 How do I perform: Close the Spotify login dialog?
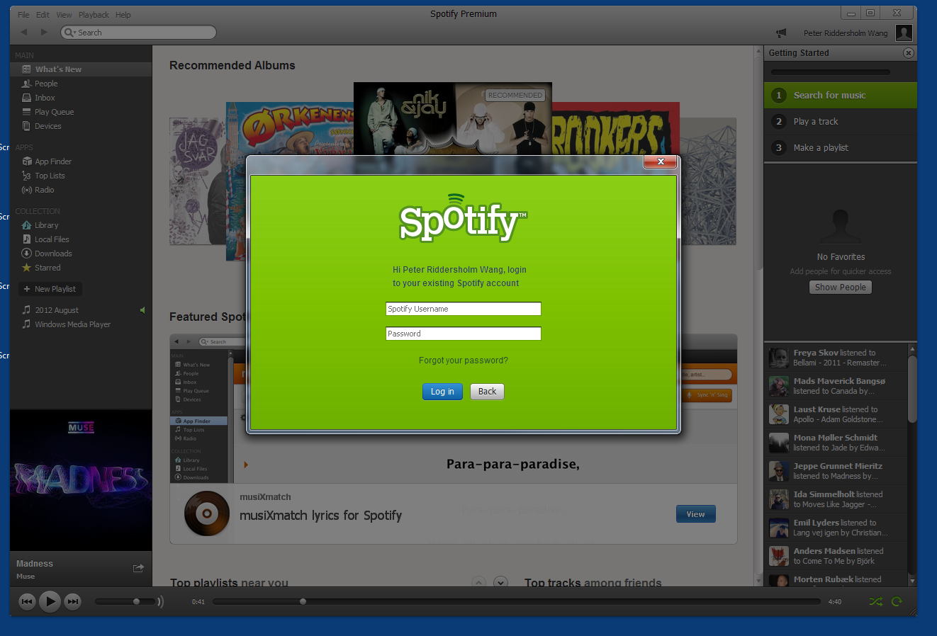coord(661,161)
